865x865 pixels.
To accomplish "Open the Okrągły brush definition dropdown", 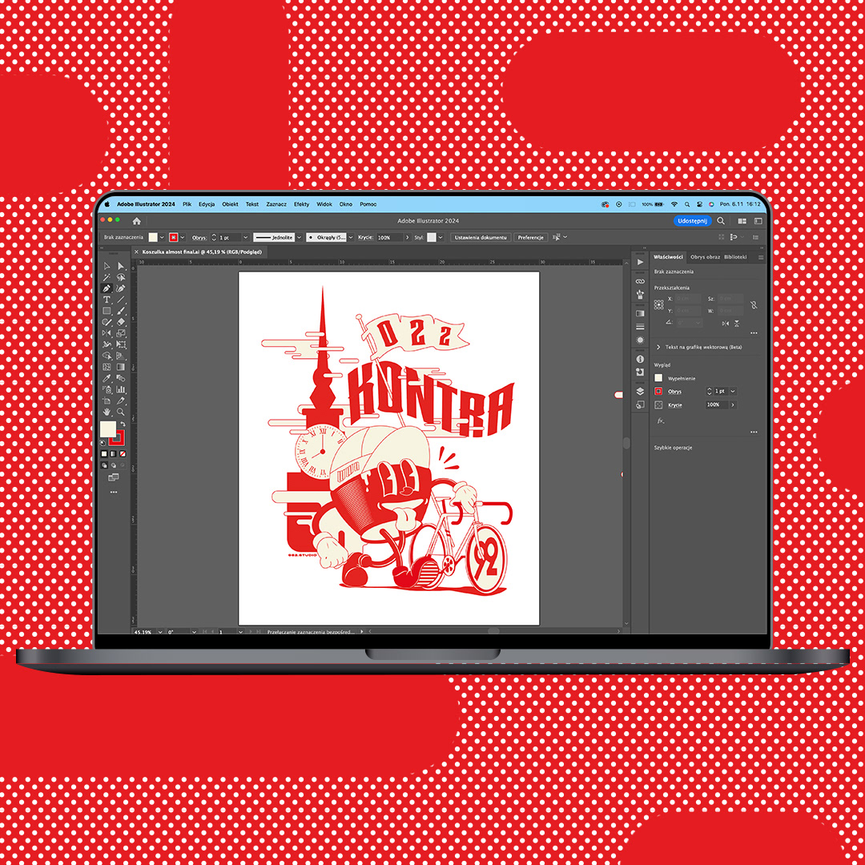I will pyautogui.click(x=350, y=237).
